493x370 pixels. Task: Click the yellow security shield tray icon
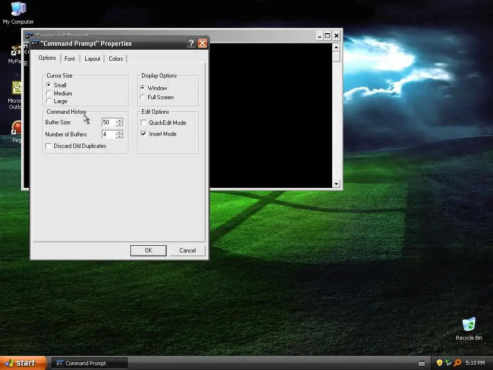click(440, 363)
